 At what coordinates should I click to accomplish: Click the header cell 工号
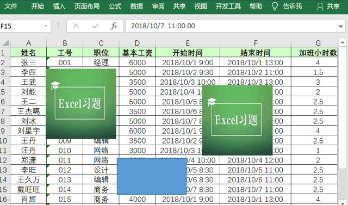(65, 53)
